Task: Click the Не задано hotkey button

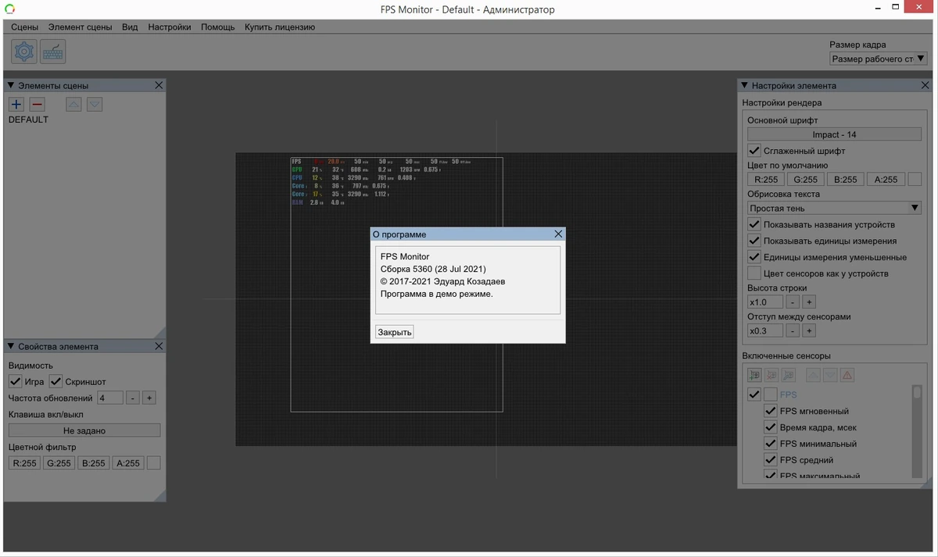Action: (84, 430)
